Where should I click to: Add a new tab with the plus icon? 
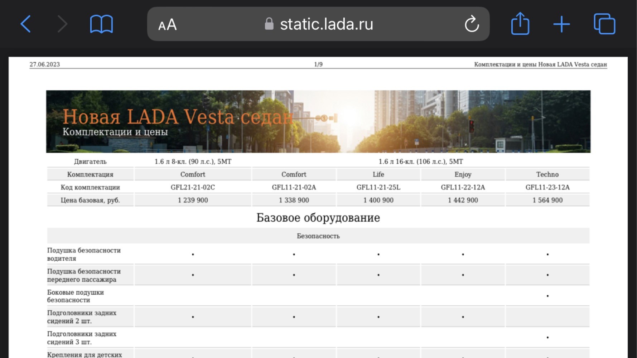coord(561,24)
